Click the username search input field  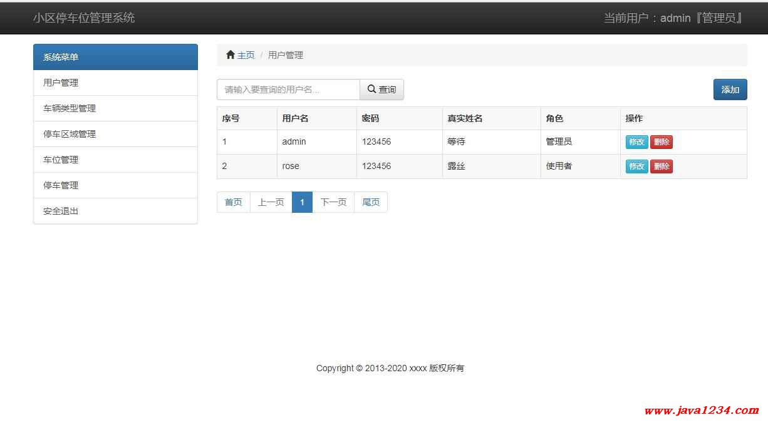coord(288,90)
